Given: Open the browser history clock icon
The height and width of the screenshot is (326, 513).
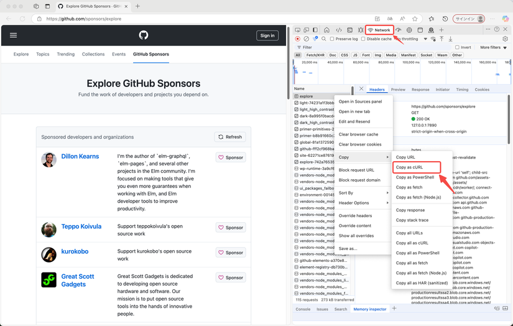Looking at the screenshot, I should click(445, 19).
